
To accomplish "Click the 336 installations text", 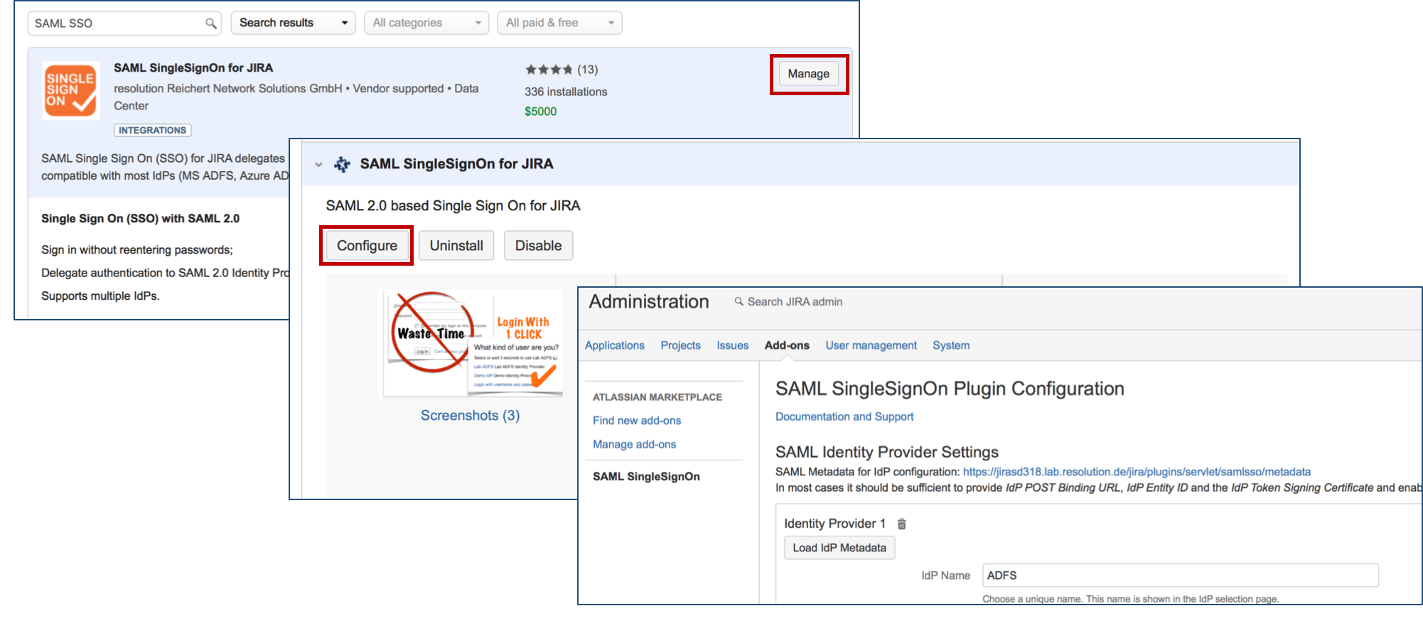I will tap(566, 92).
